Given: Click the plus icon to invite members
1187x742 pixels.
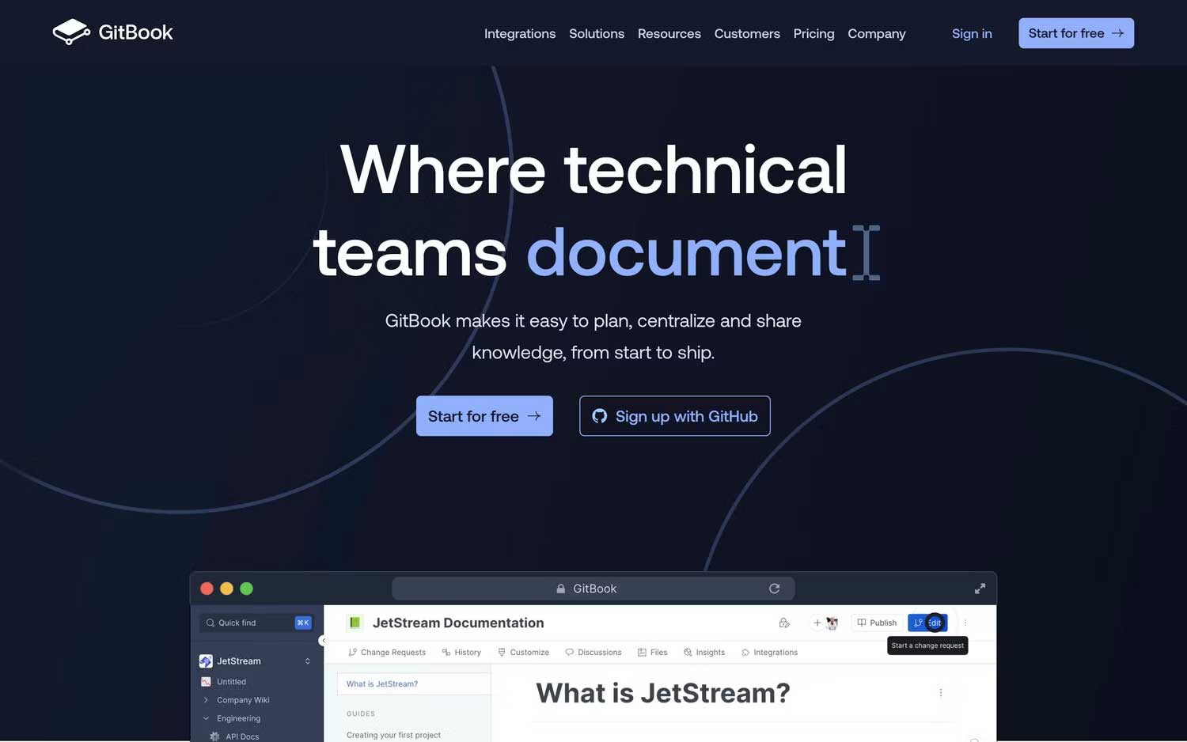Looking at the screenshot, I should click(817, 623).
